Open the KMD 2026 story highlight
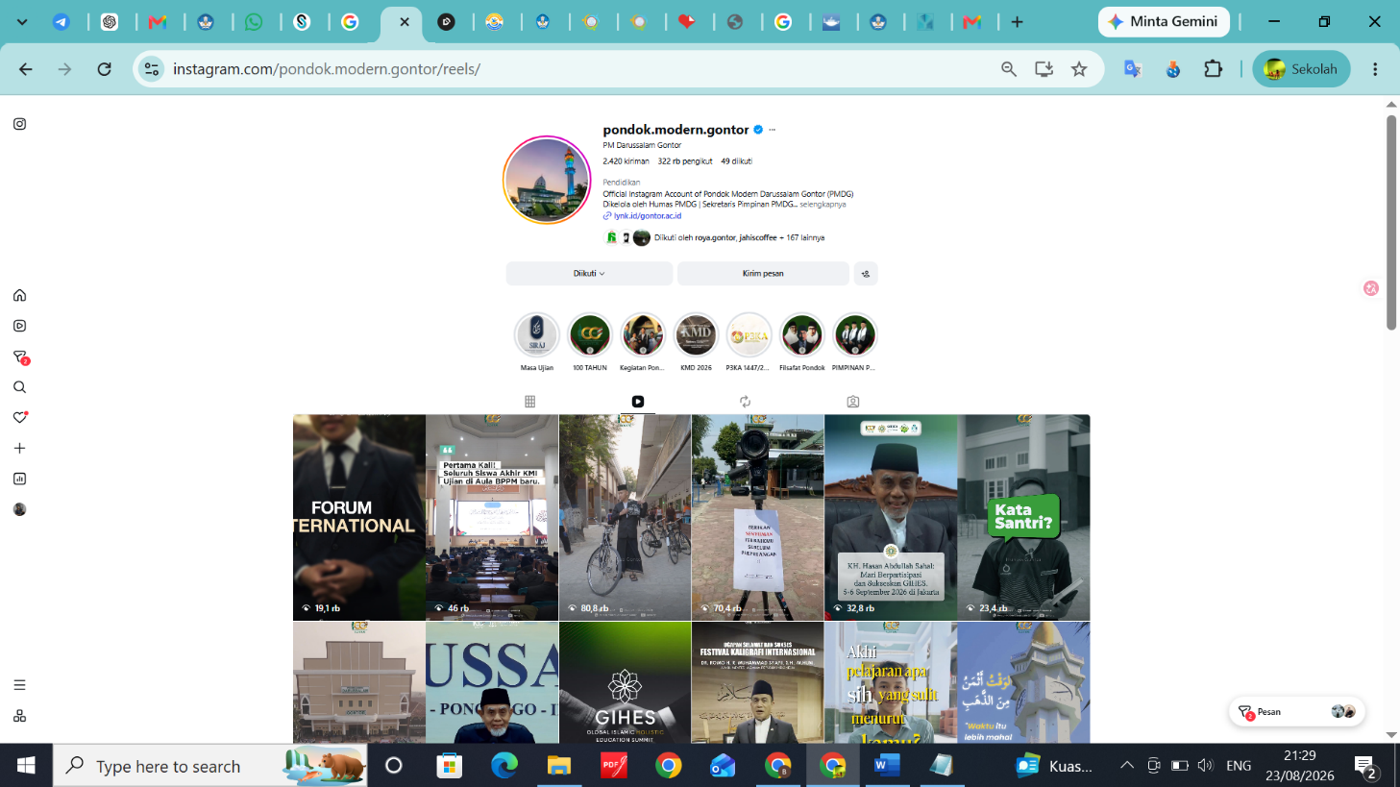This screenshot has height=787, width=1400. pyautogui.click(x=696, y=335)
